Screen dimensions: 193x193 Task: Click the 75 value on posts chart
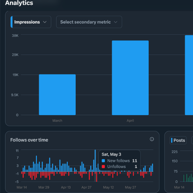[176, 171]
